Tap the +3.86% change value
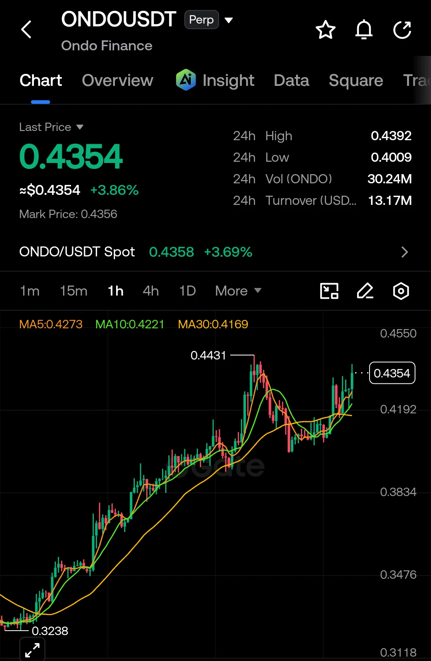Image resolution: width=431 pixels, height=661 pixels. coord(115,190)
